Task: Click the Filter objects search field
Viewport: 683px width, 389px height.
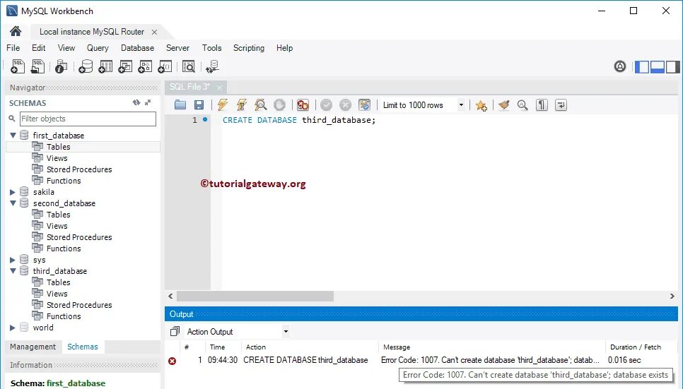Action: tap(88, 119)
